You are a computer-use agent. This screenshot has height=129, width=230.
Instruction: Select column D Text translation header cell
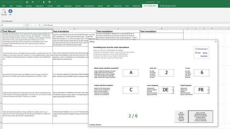[162, 31]
